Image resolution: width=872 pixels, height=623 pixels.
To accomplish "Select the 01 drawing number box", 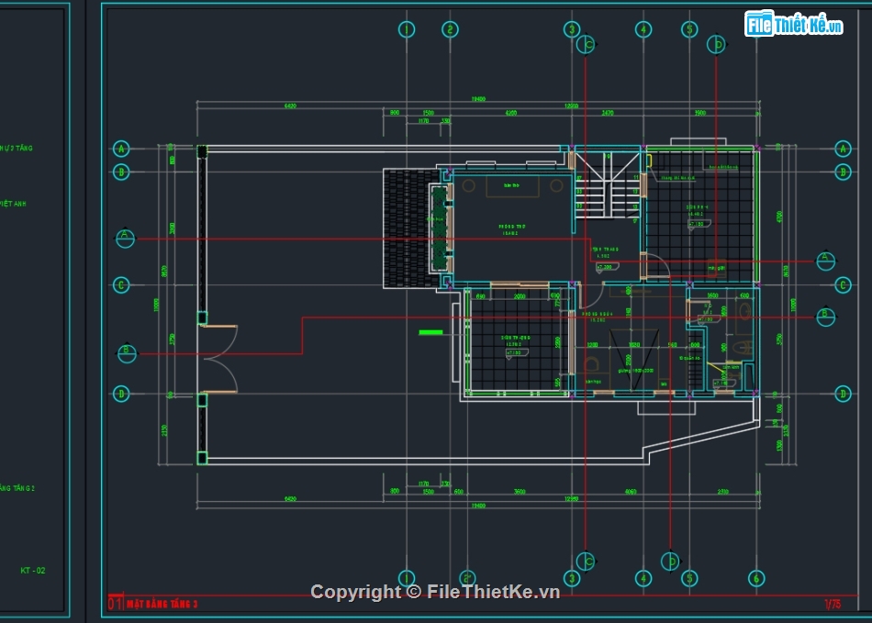I will point(115,604).
